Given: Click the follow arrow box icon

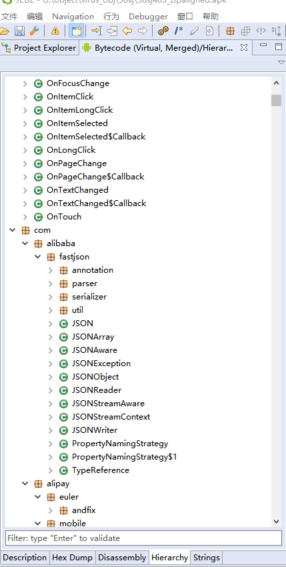Looking at the screenshot, I should click(112, 31).
